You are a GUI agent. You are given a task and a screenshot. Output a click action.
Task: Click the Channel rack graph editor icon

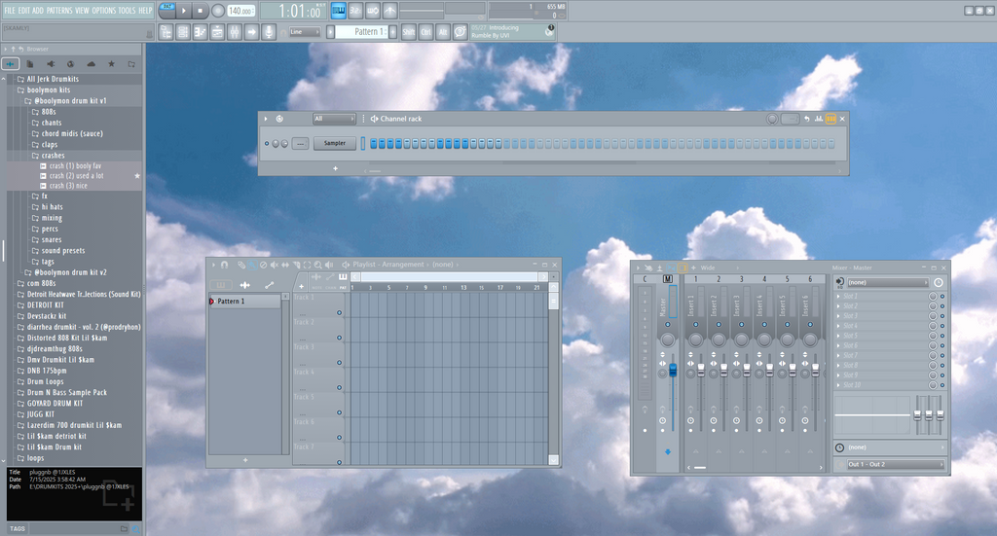tap(819, 119)
